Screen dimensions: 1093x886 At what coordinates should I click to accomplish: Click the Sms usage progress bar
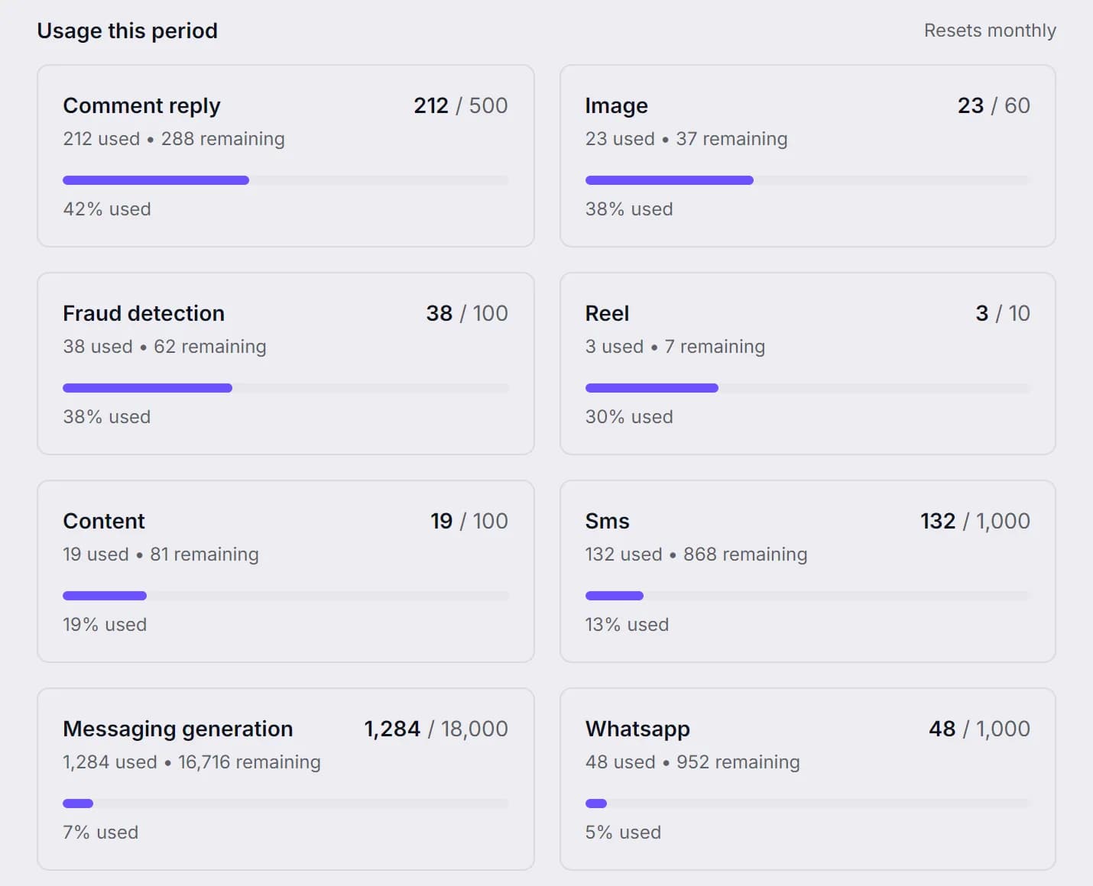click(808, 596)
